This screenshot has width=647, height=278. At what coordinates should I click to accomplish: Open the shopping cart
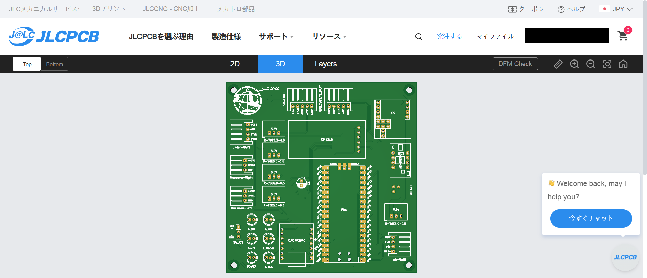coord(623,36)
